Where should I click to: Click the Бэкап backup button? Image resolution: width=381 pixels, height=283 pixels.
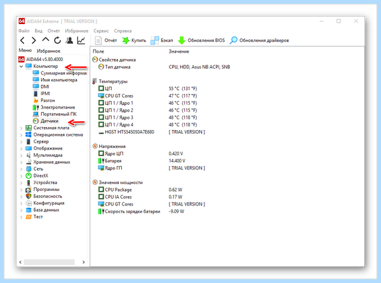tap(162, 40)
